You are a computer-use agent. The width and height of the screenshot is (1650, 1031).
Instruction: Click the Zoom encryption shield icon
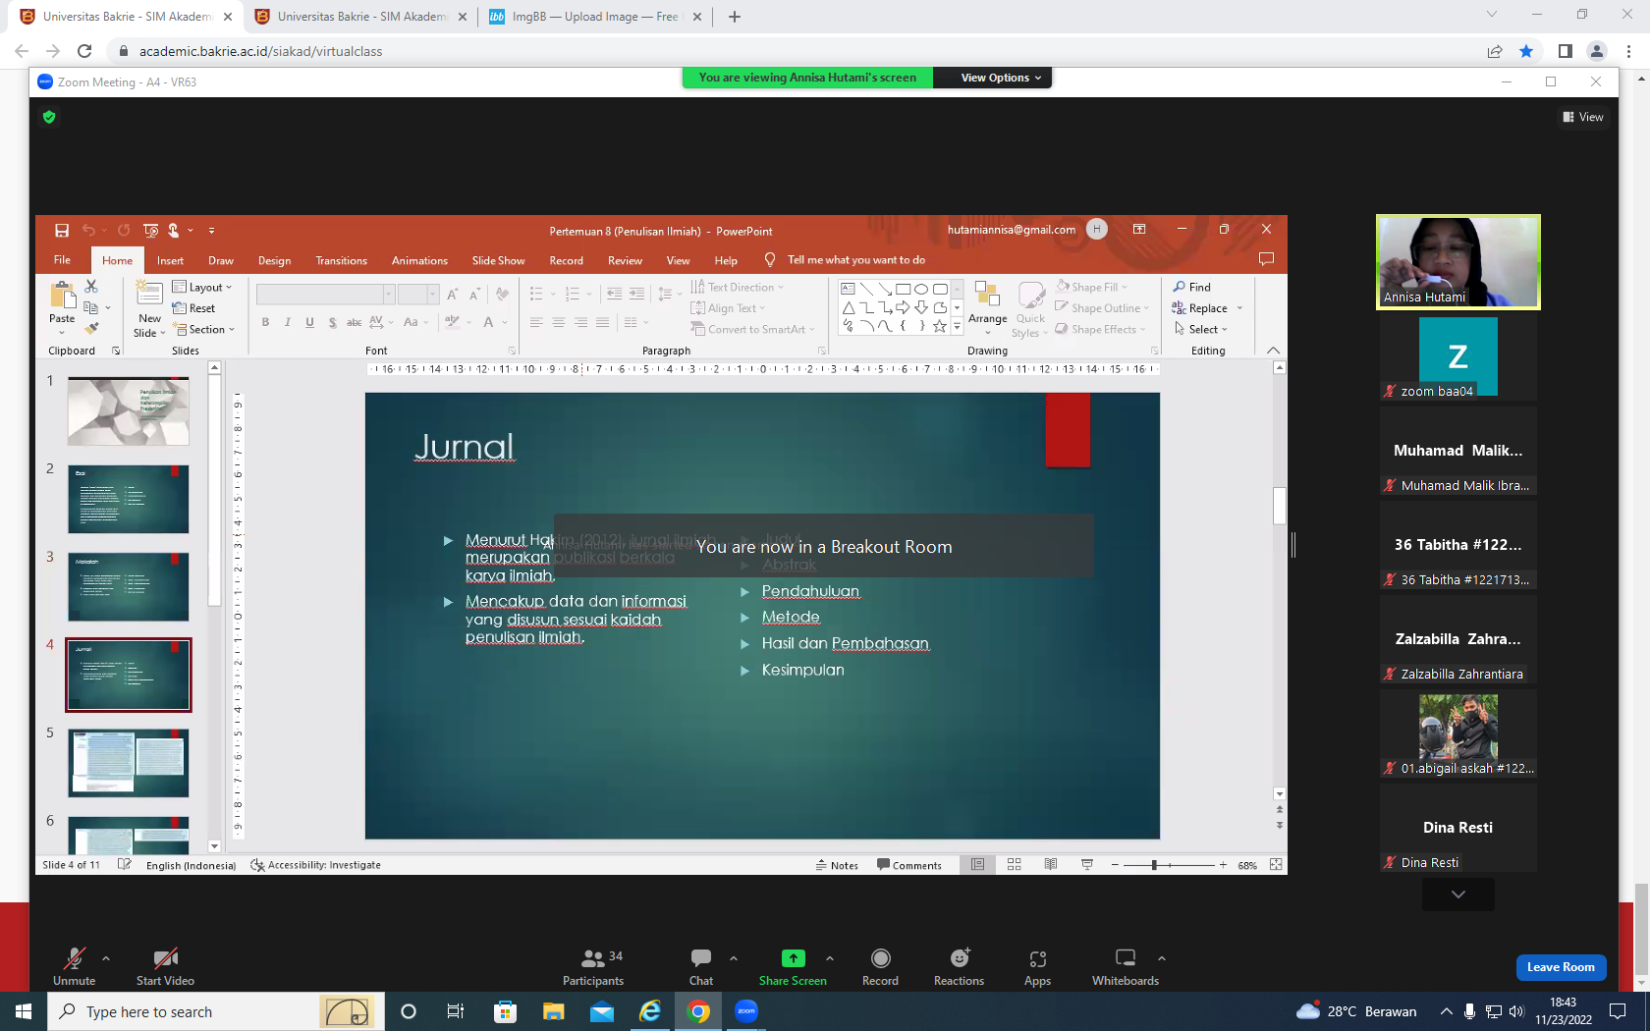[49, 117]
